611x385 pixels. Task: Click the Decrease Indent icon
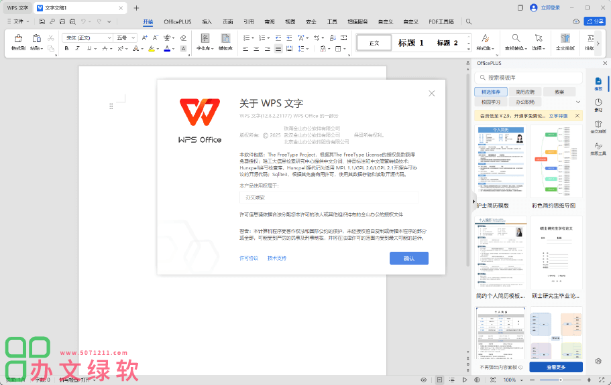click(x=278, y=37)
